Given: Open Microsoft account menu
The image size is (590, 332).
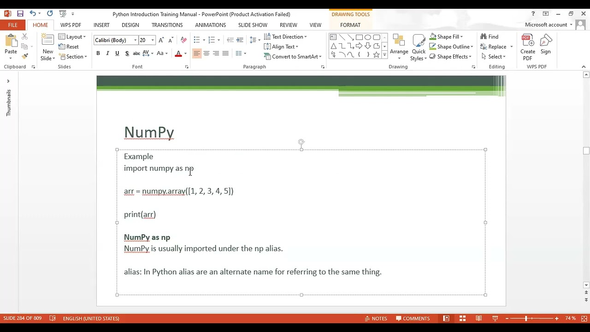Looking at the screenshot, I should [x=549, y=25].
